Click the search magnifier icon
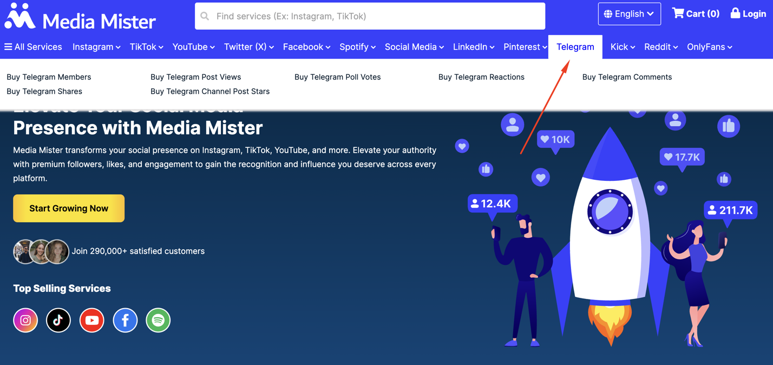Screen dimensions: 773x365 tap(205, 16)
